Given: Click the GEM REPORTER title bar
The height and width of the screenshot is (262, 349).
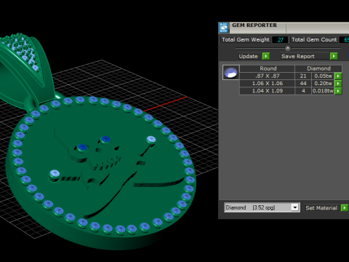Looking at the screenshot, I should click(x=284, y=28).
